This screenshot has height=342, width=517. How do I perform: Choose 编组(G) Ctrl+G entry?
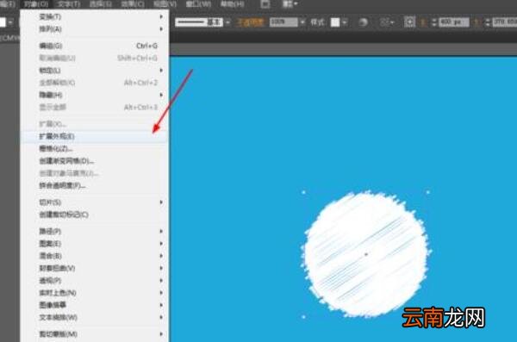click(95, 46)
